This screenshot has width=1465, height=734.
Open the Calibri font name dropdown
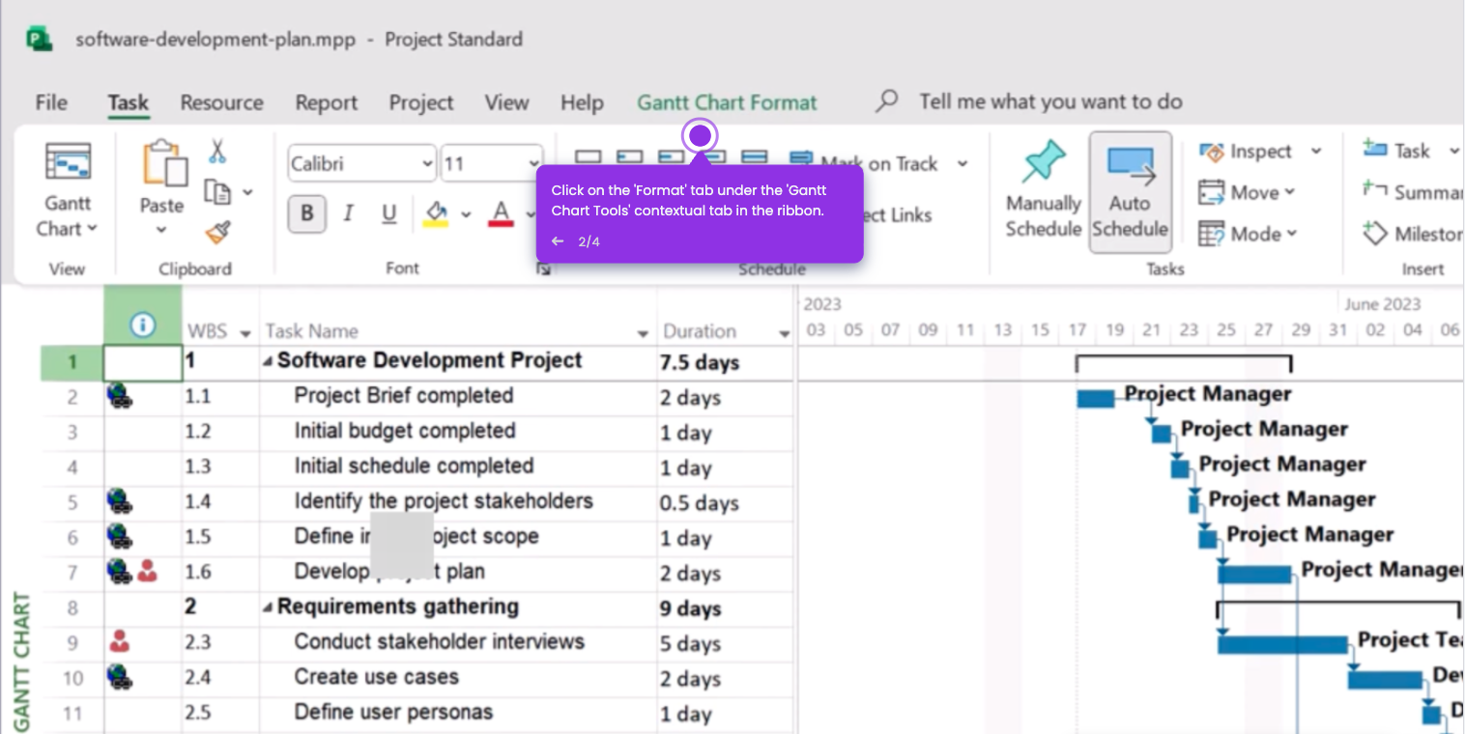[x=428, y=164]
